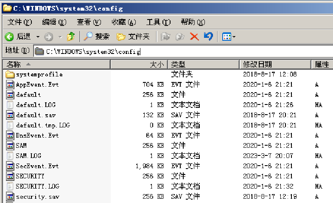The height and width of the screenshot is (203, 333).
Task: Select the AppEvent.Evt file icon
Action: point(10,85)
